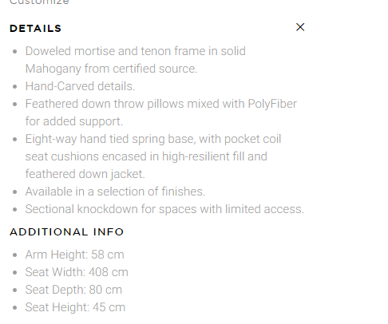388x324 pixels.
Task: Click the Eight-way hand tied spring base line
Action: tap(153, 139)
